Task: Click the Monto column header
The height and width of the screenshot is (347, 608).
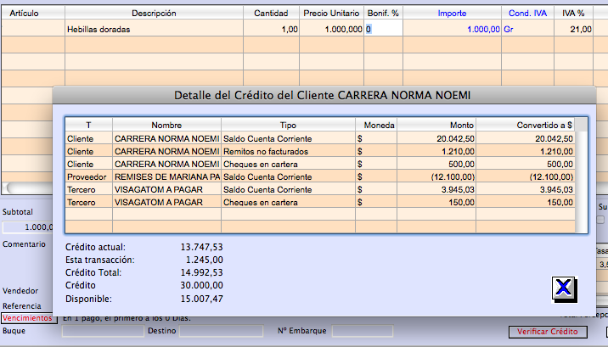Action: [436, 125]
